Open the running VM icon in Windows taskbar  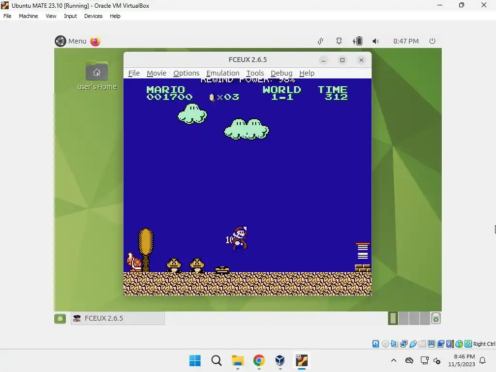pyautogui.click(x=302, y=360)
